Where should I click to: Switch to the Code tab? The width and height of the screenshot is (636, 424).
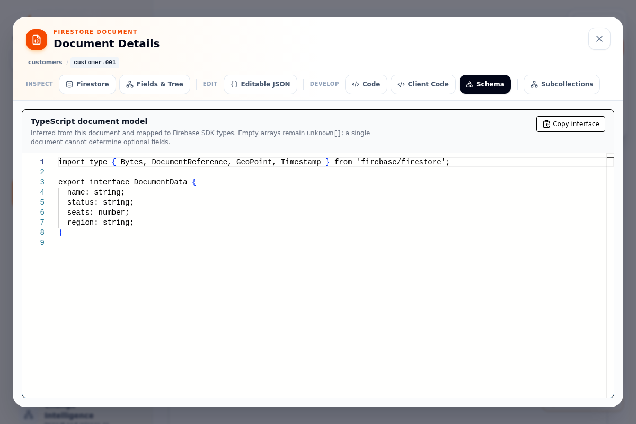pos(366,84)
